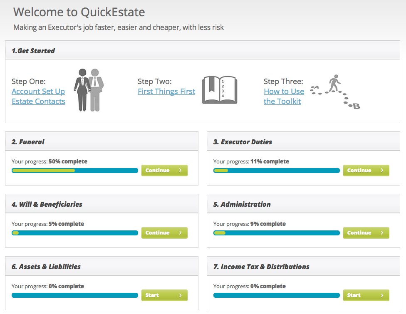Open the Account Set Up link
Screen dimensions: 406x314
click(x=38, y=91)
